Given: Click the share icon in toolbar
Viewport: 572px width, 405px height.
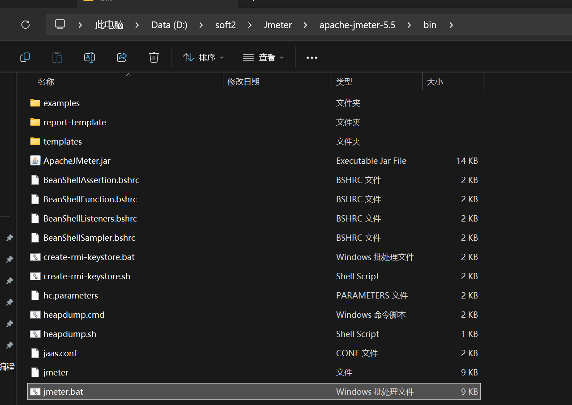Looking at the screenshot, I should tap(122, 57).
